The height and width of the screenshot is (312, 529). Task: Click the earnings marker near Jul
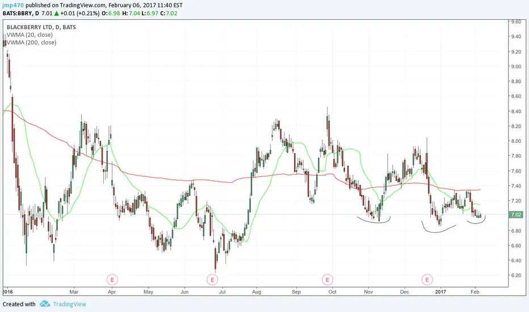pos(212,280)
